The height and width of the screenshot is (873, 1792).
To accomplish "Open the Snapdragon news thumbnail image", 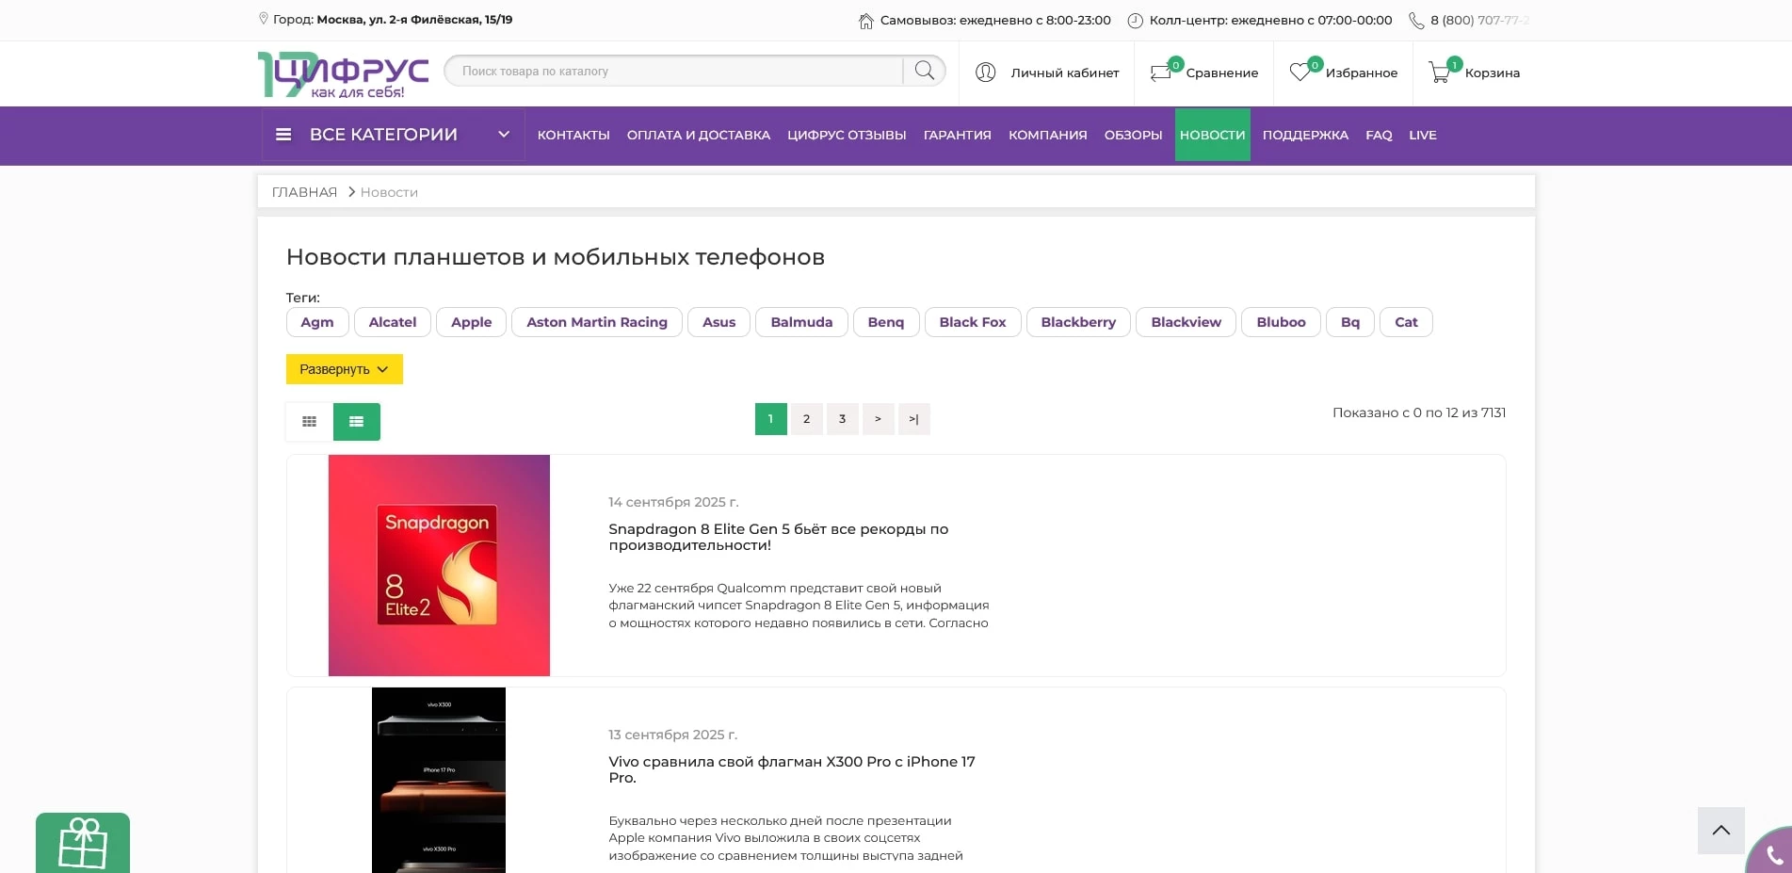I will tap(439, 565).
